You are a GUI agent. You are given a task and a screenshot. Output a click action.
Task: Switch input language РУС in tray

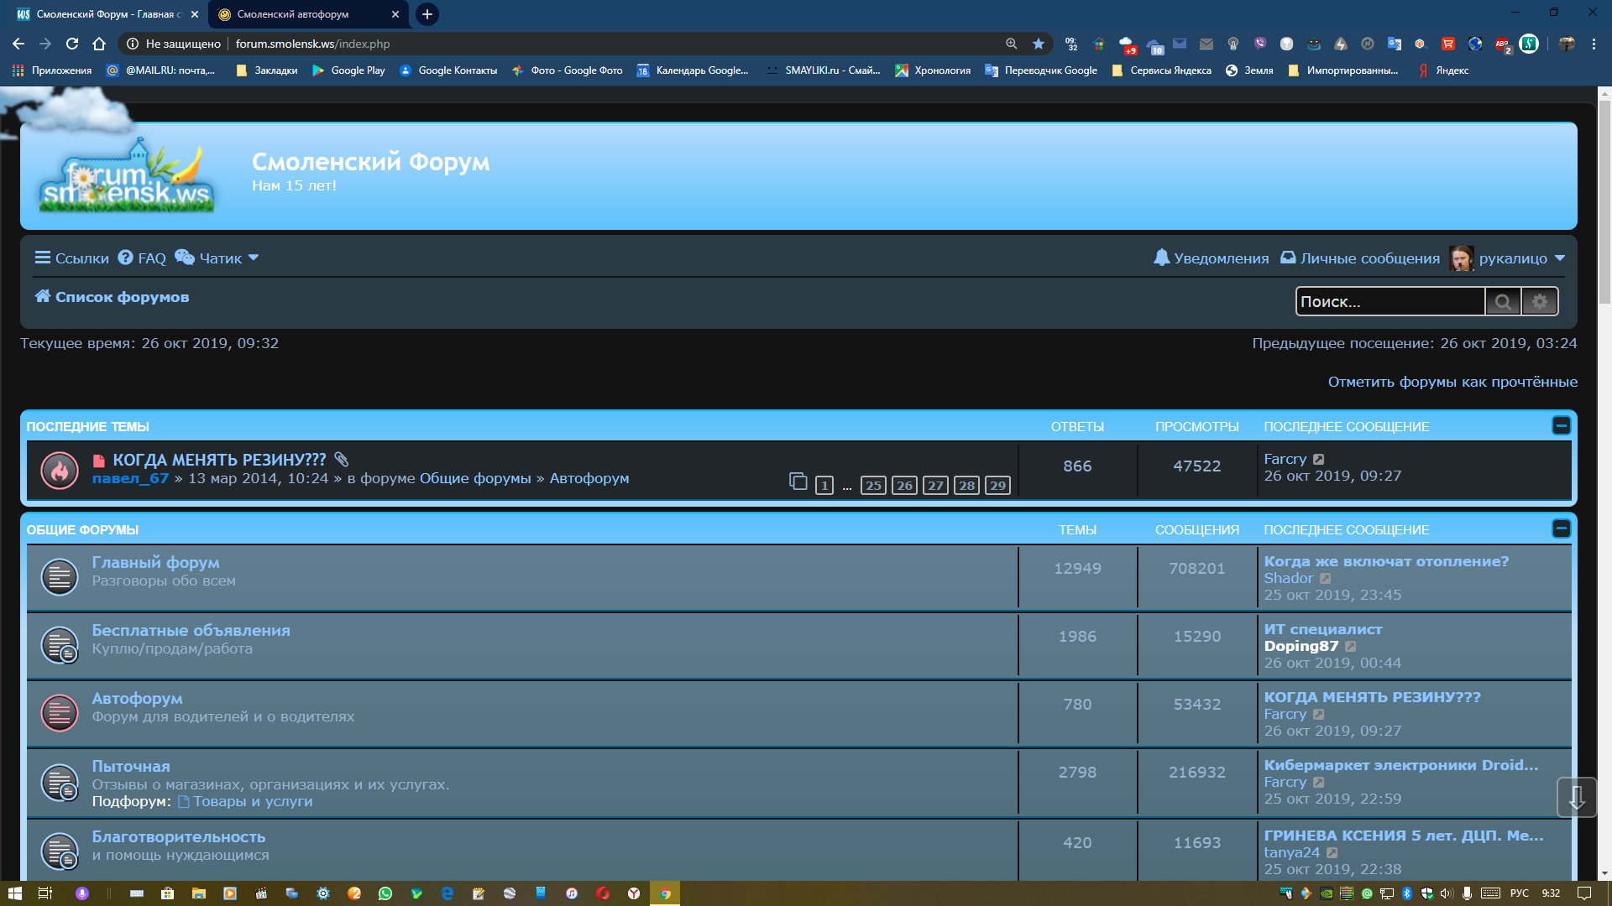[x=1520, y=893]
